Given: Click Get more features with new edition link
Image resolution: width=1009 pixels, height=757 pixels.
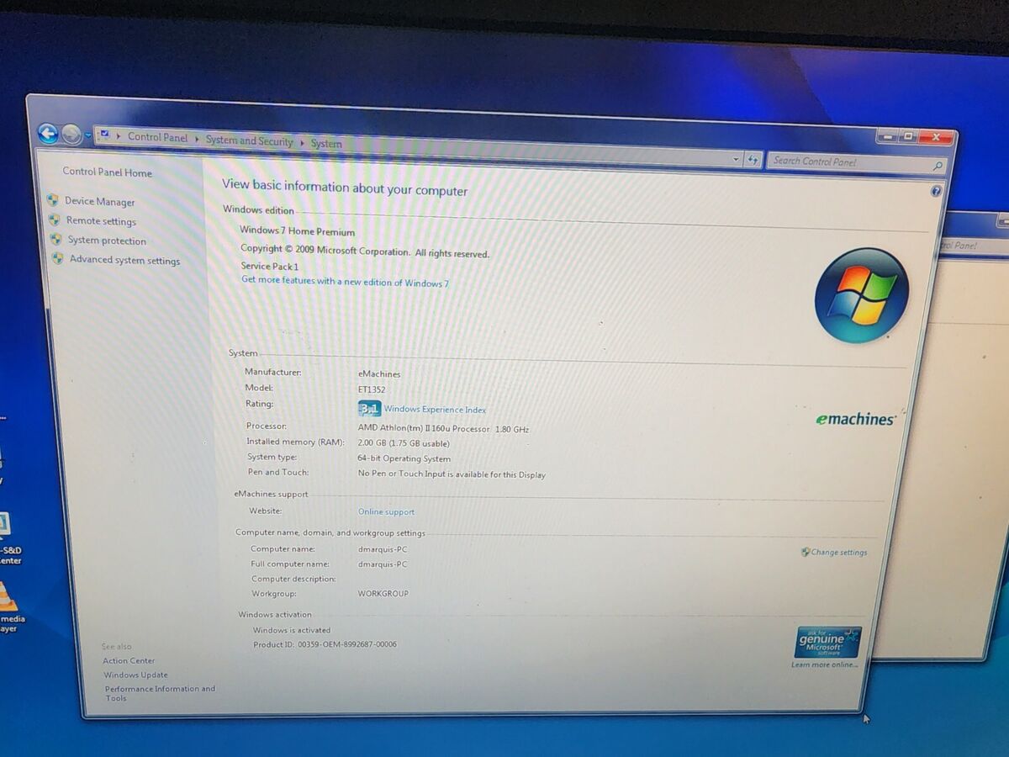Looking at the screenshot, I should coord(345,282).
